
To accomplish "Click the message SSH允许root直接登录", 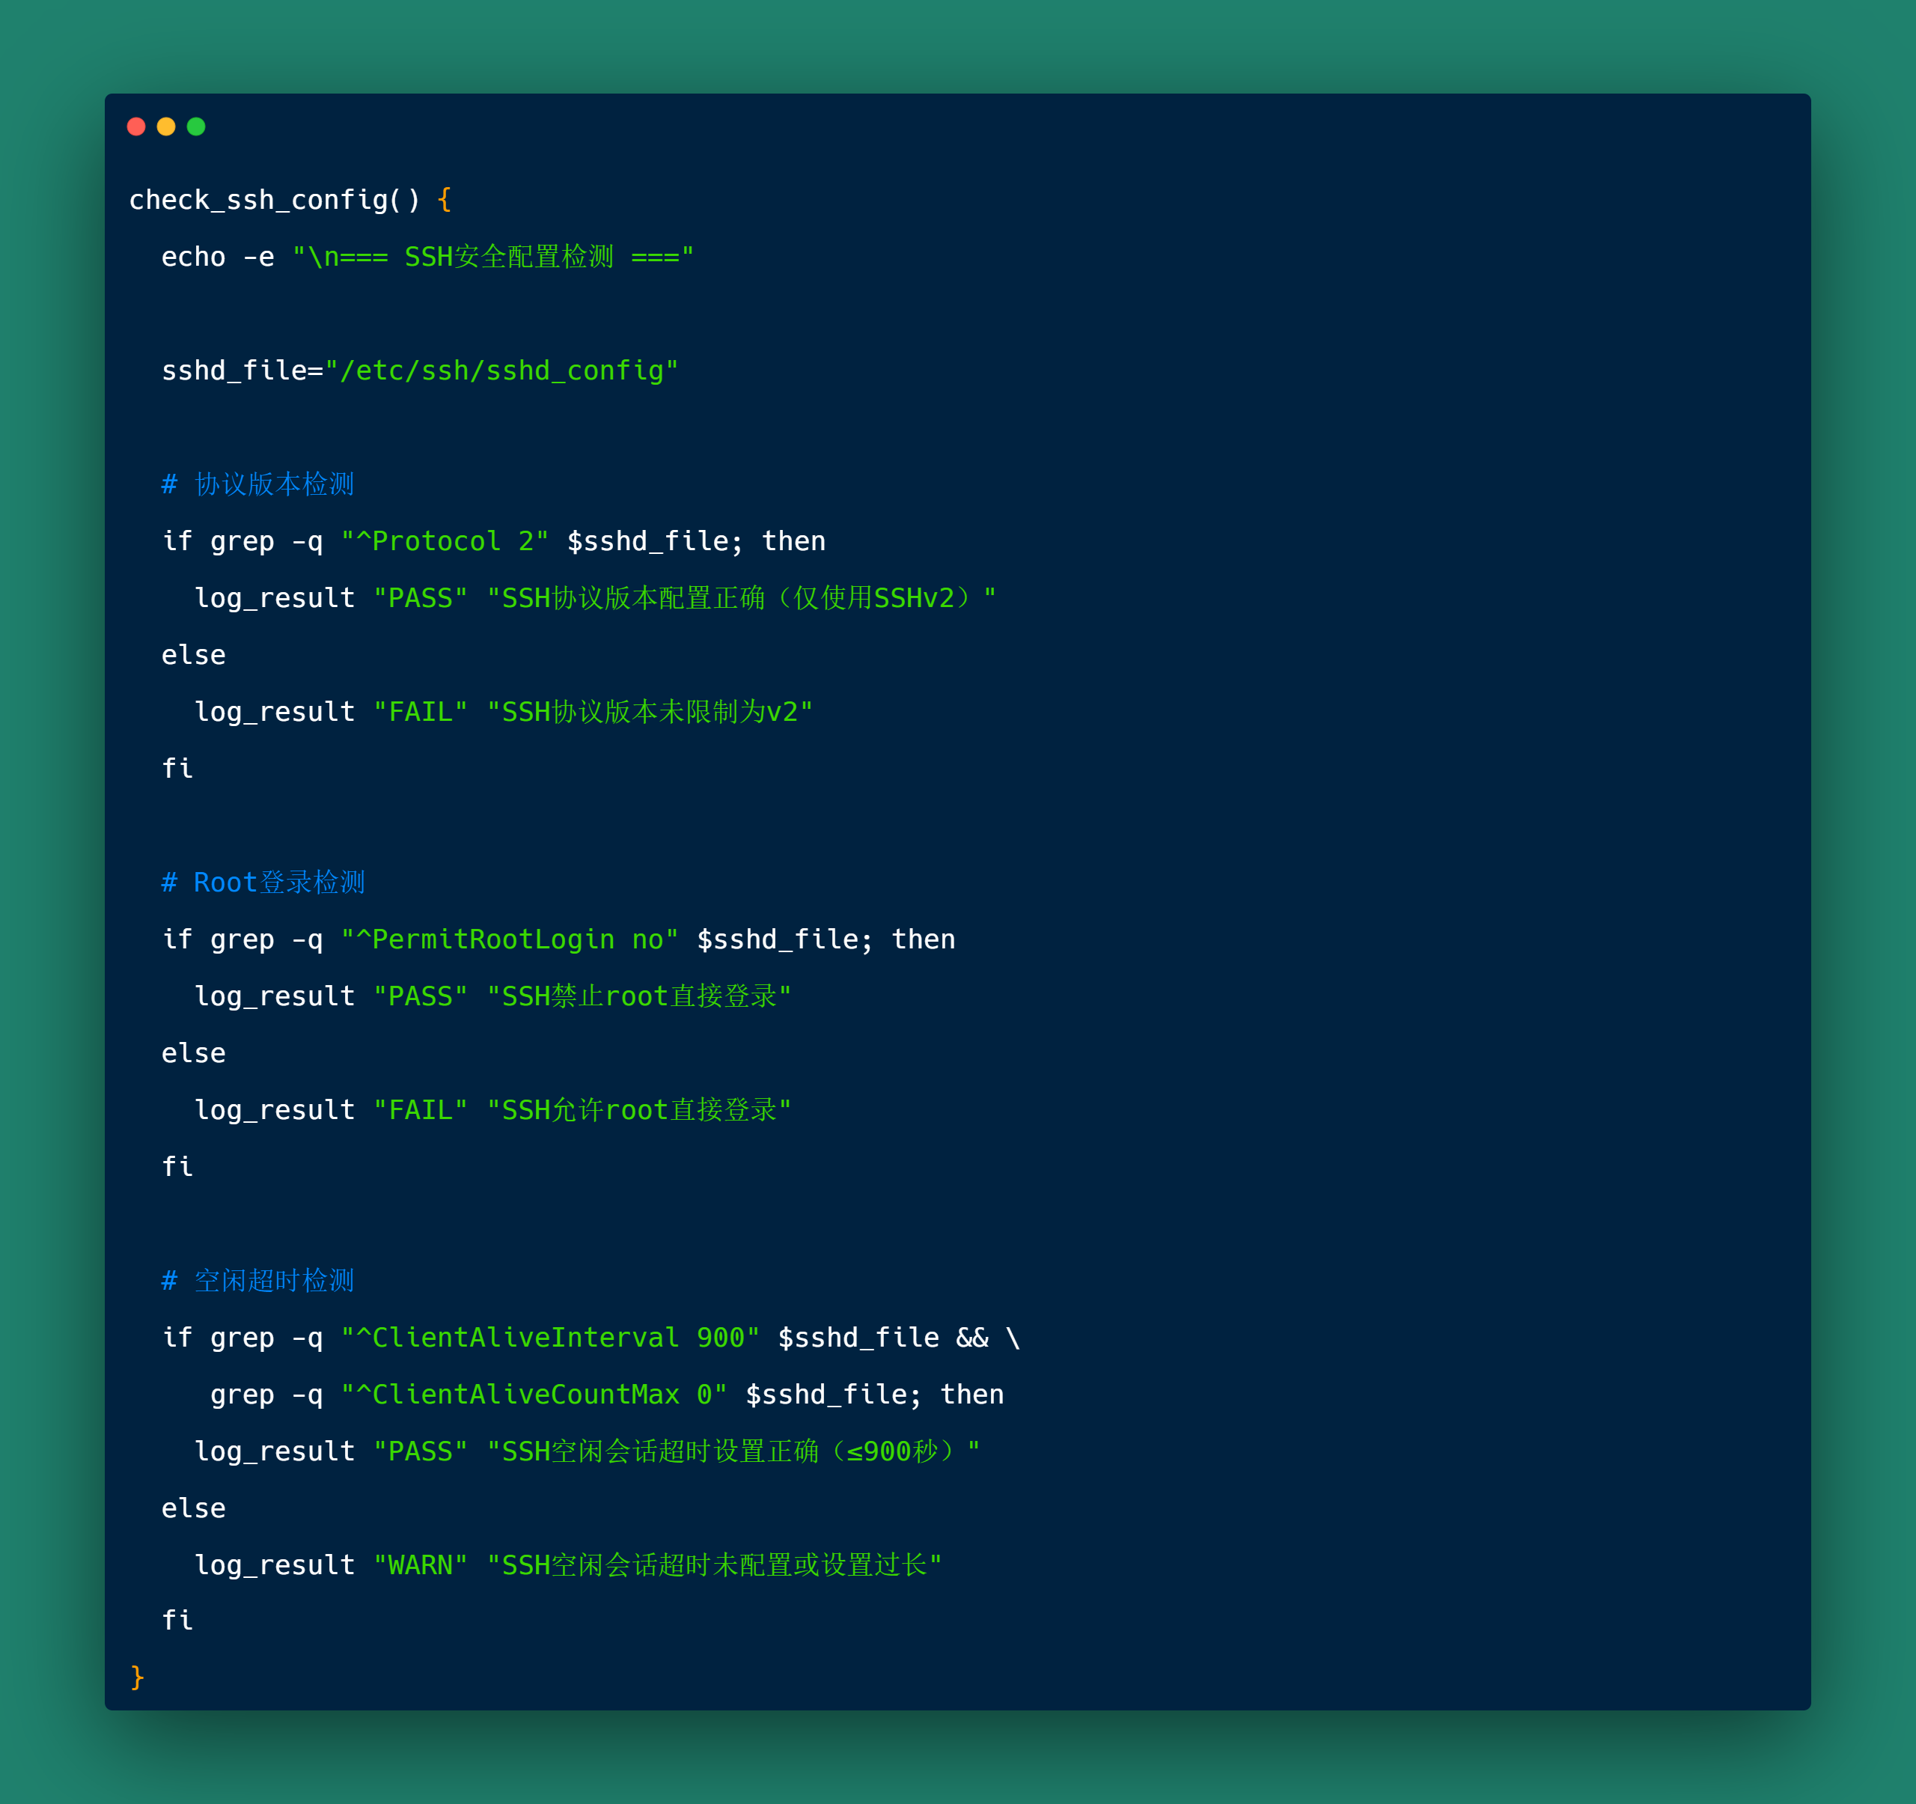I will pyautogui.click(x=639, y=1109).
